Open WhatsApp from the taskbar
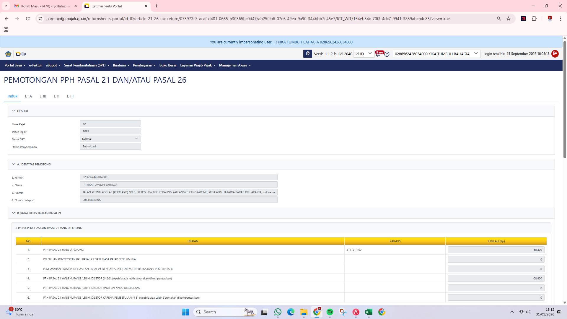Image resolution: width=567 pixels, height=319 pixels. pyautogui.click(x=278, y=312)
